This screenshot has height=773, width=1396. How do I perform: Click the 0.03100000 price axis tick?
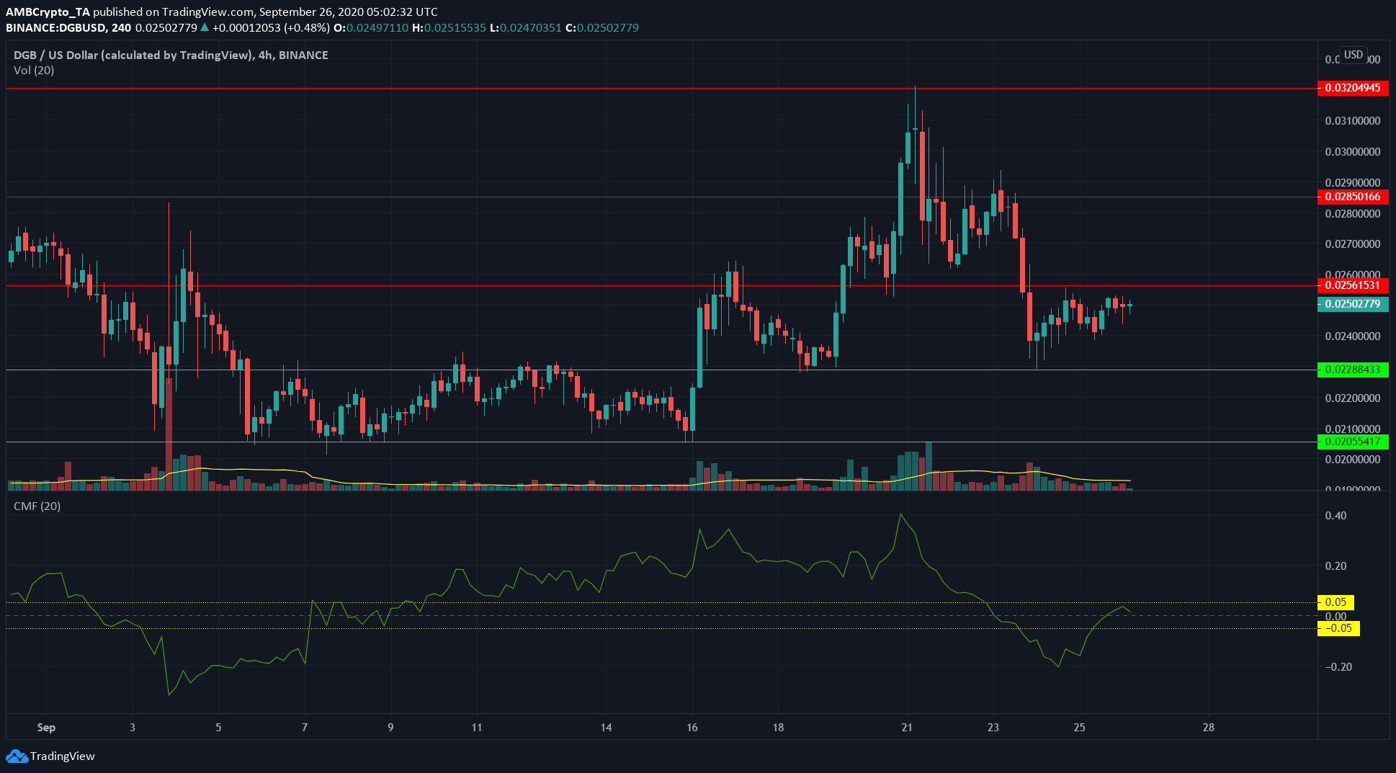(1353, 120)
